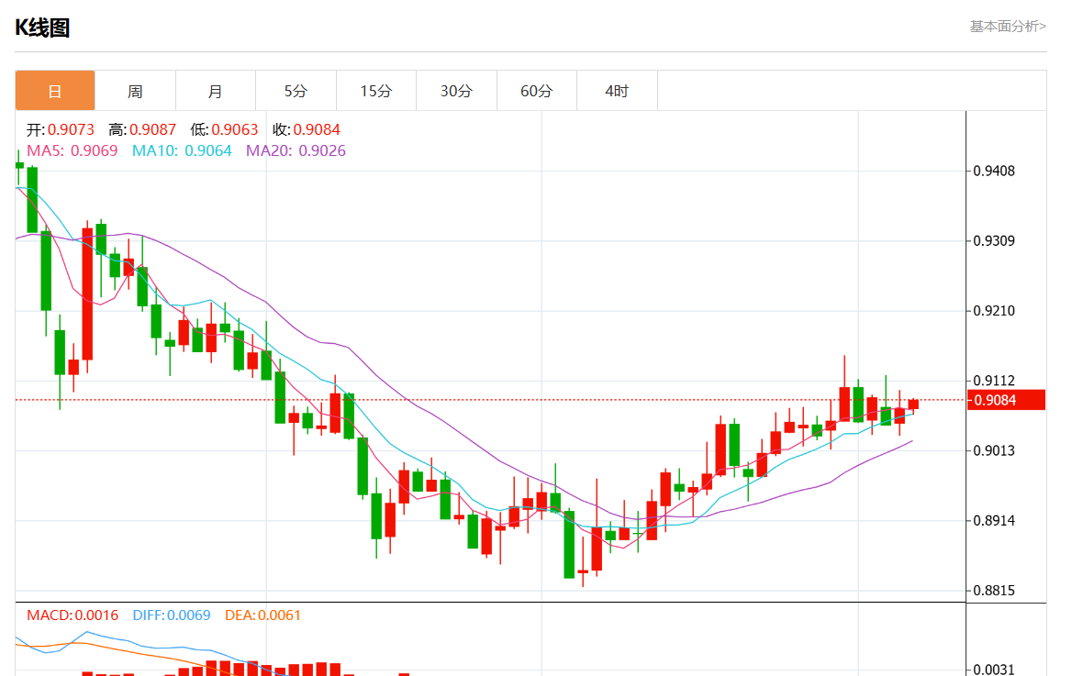
Task: Open the 15分 interval tab
Action: point(376,90)
